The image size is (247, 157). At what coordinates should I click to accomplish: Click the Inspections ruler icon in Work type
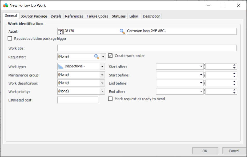[61, 66]
